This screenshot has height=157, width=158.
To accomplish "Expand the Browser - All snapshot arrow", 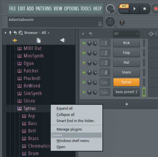I will 49,33.
